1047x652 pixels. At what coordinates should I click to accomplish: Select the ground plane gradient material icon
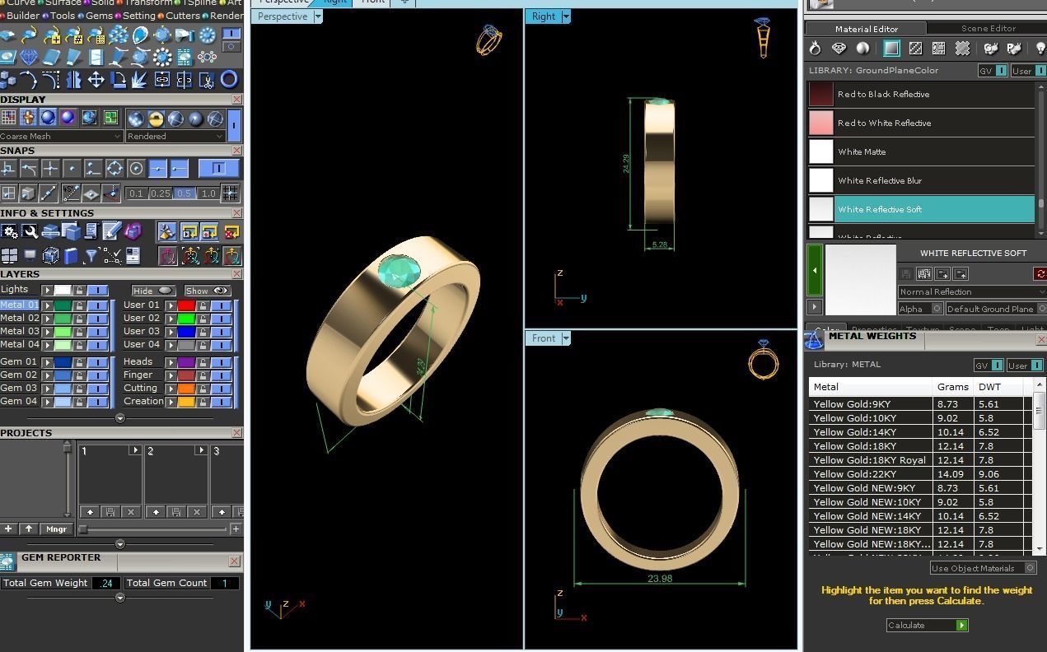tap(891, 49)
